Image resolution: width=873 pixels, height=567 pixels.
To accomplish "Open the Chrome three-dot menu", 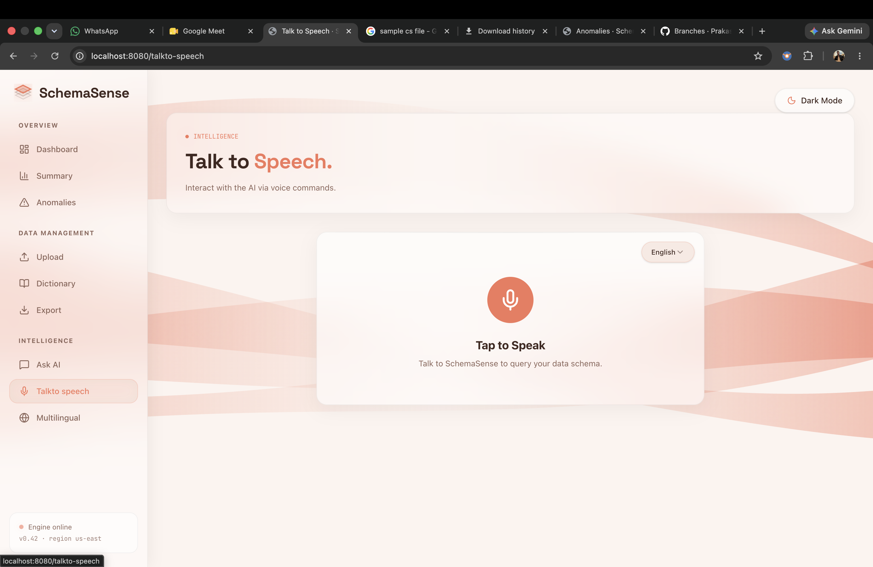I will tap(859, 56).
